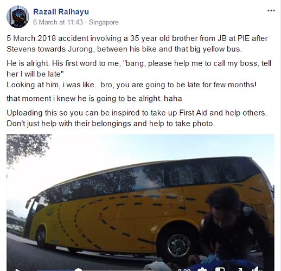Switch video to theater mode icon

[x=220, y=269]
